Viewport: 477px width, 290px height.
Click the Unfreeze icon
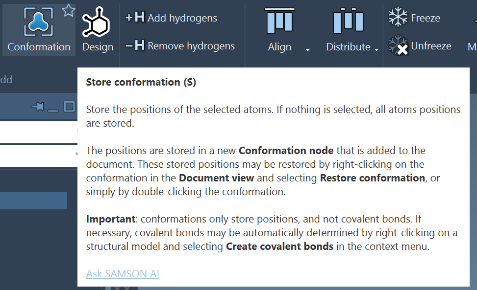pos(399,45)
